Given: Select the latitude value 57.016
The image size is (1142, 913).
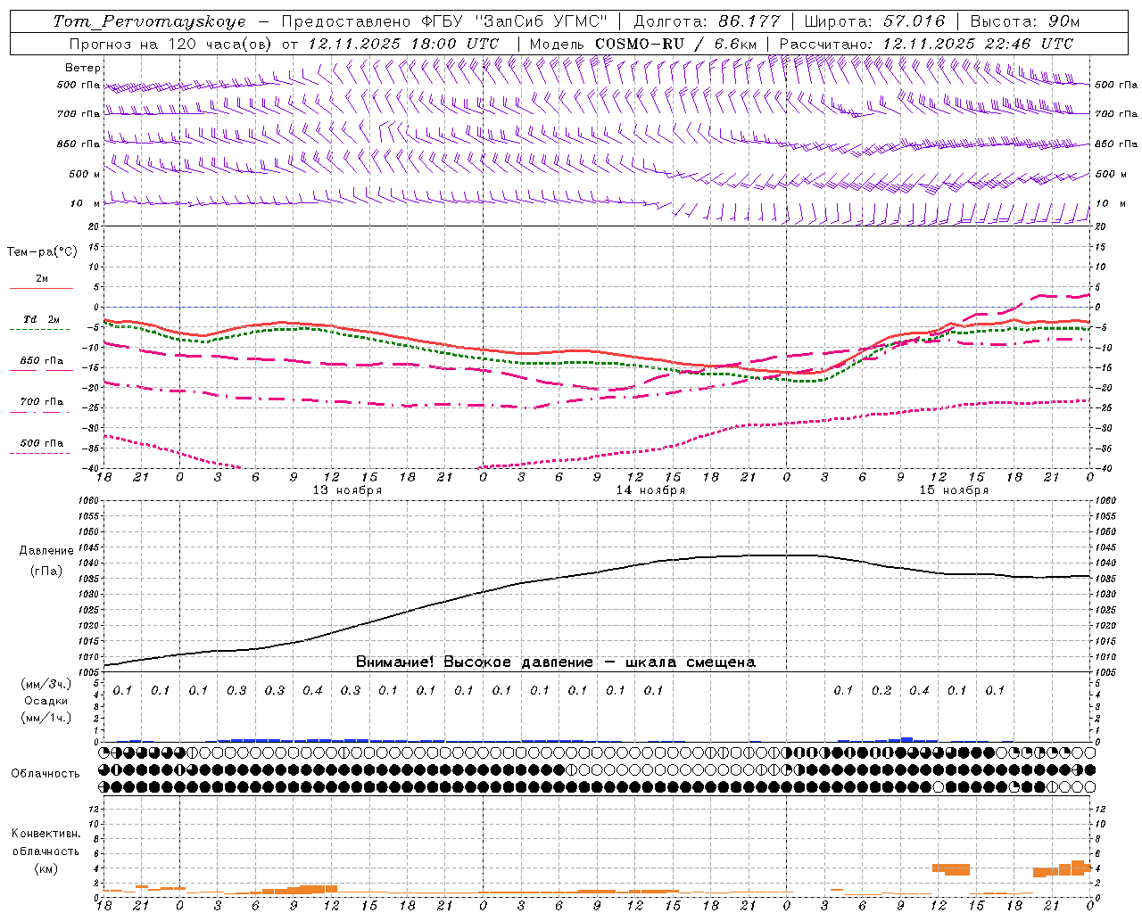Looking at the screenshot, I should pos(914,21).
